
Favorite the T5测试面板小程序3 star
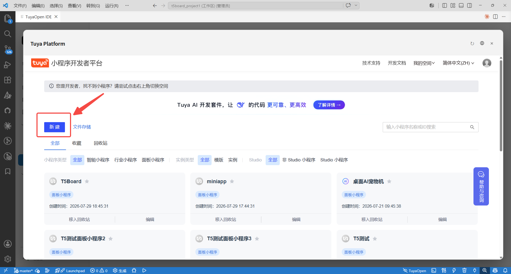tap(257, 239)
